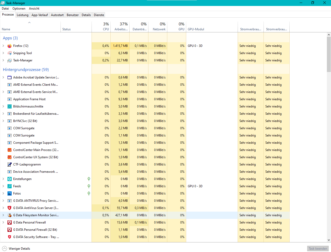Switch to the Dienste tab
The width and height of the screenshot is (331, 252).
(x=99, y=15)
